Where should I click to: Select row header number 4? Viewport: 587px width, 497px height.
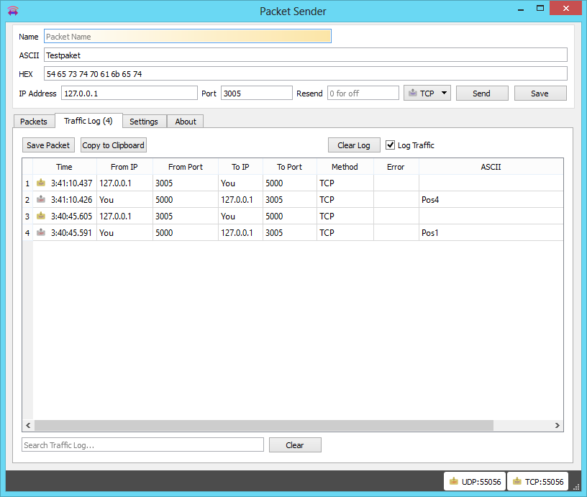point(27,233)
